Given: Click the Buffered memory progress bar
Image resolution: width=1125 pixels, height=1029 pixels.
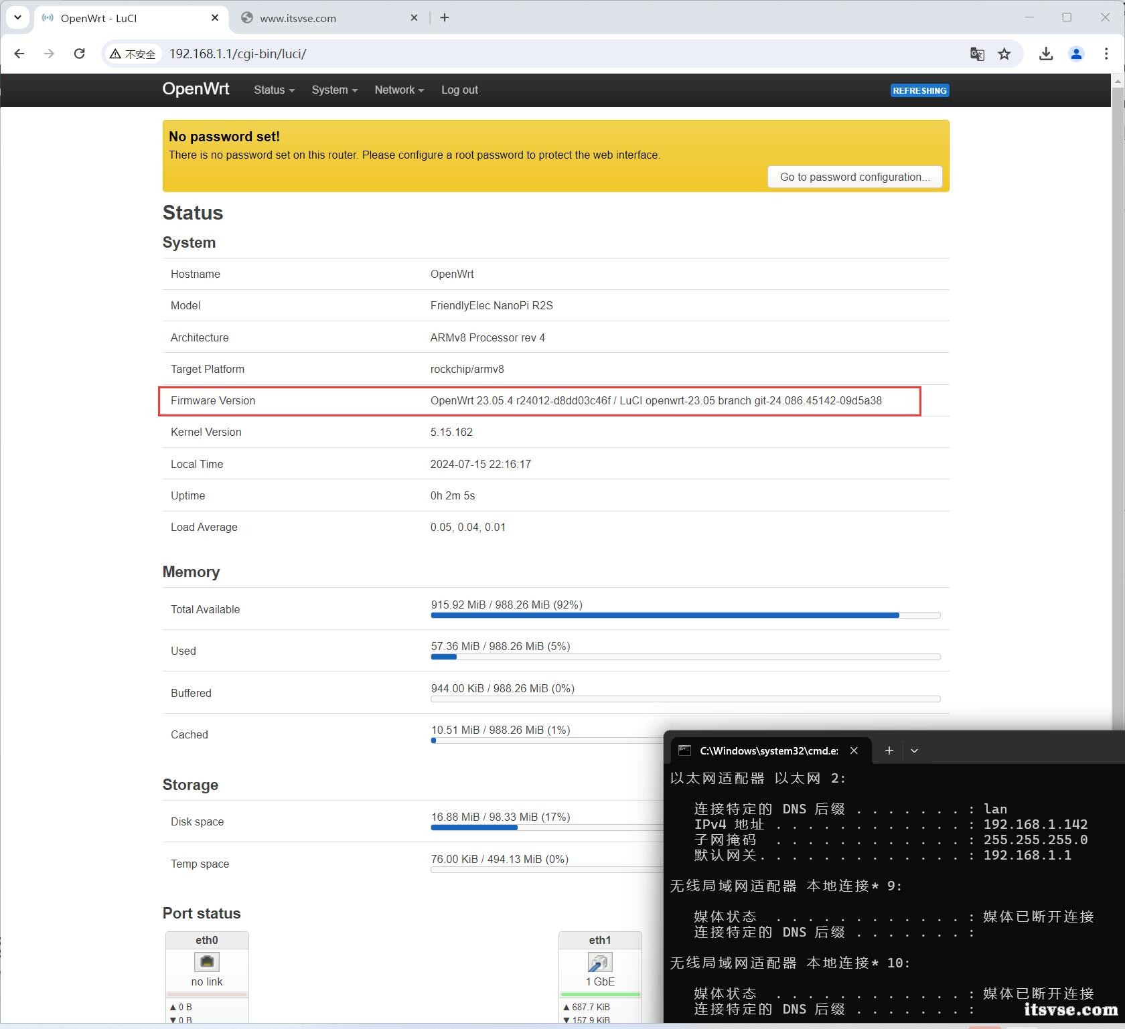Looking at the screenshot, I should point(686,699).
